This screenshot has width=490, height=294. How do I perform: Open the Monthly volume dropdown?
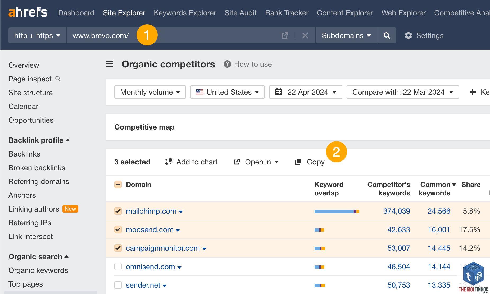click(150, 92)
